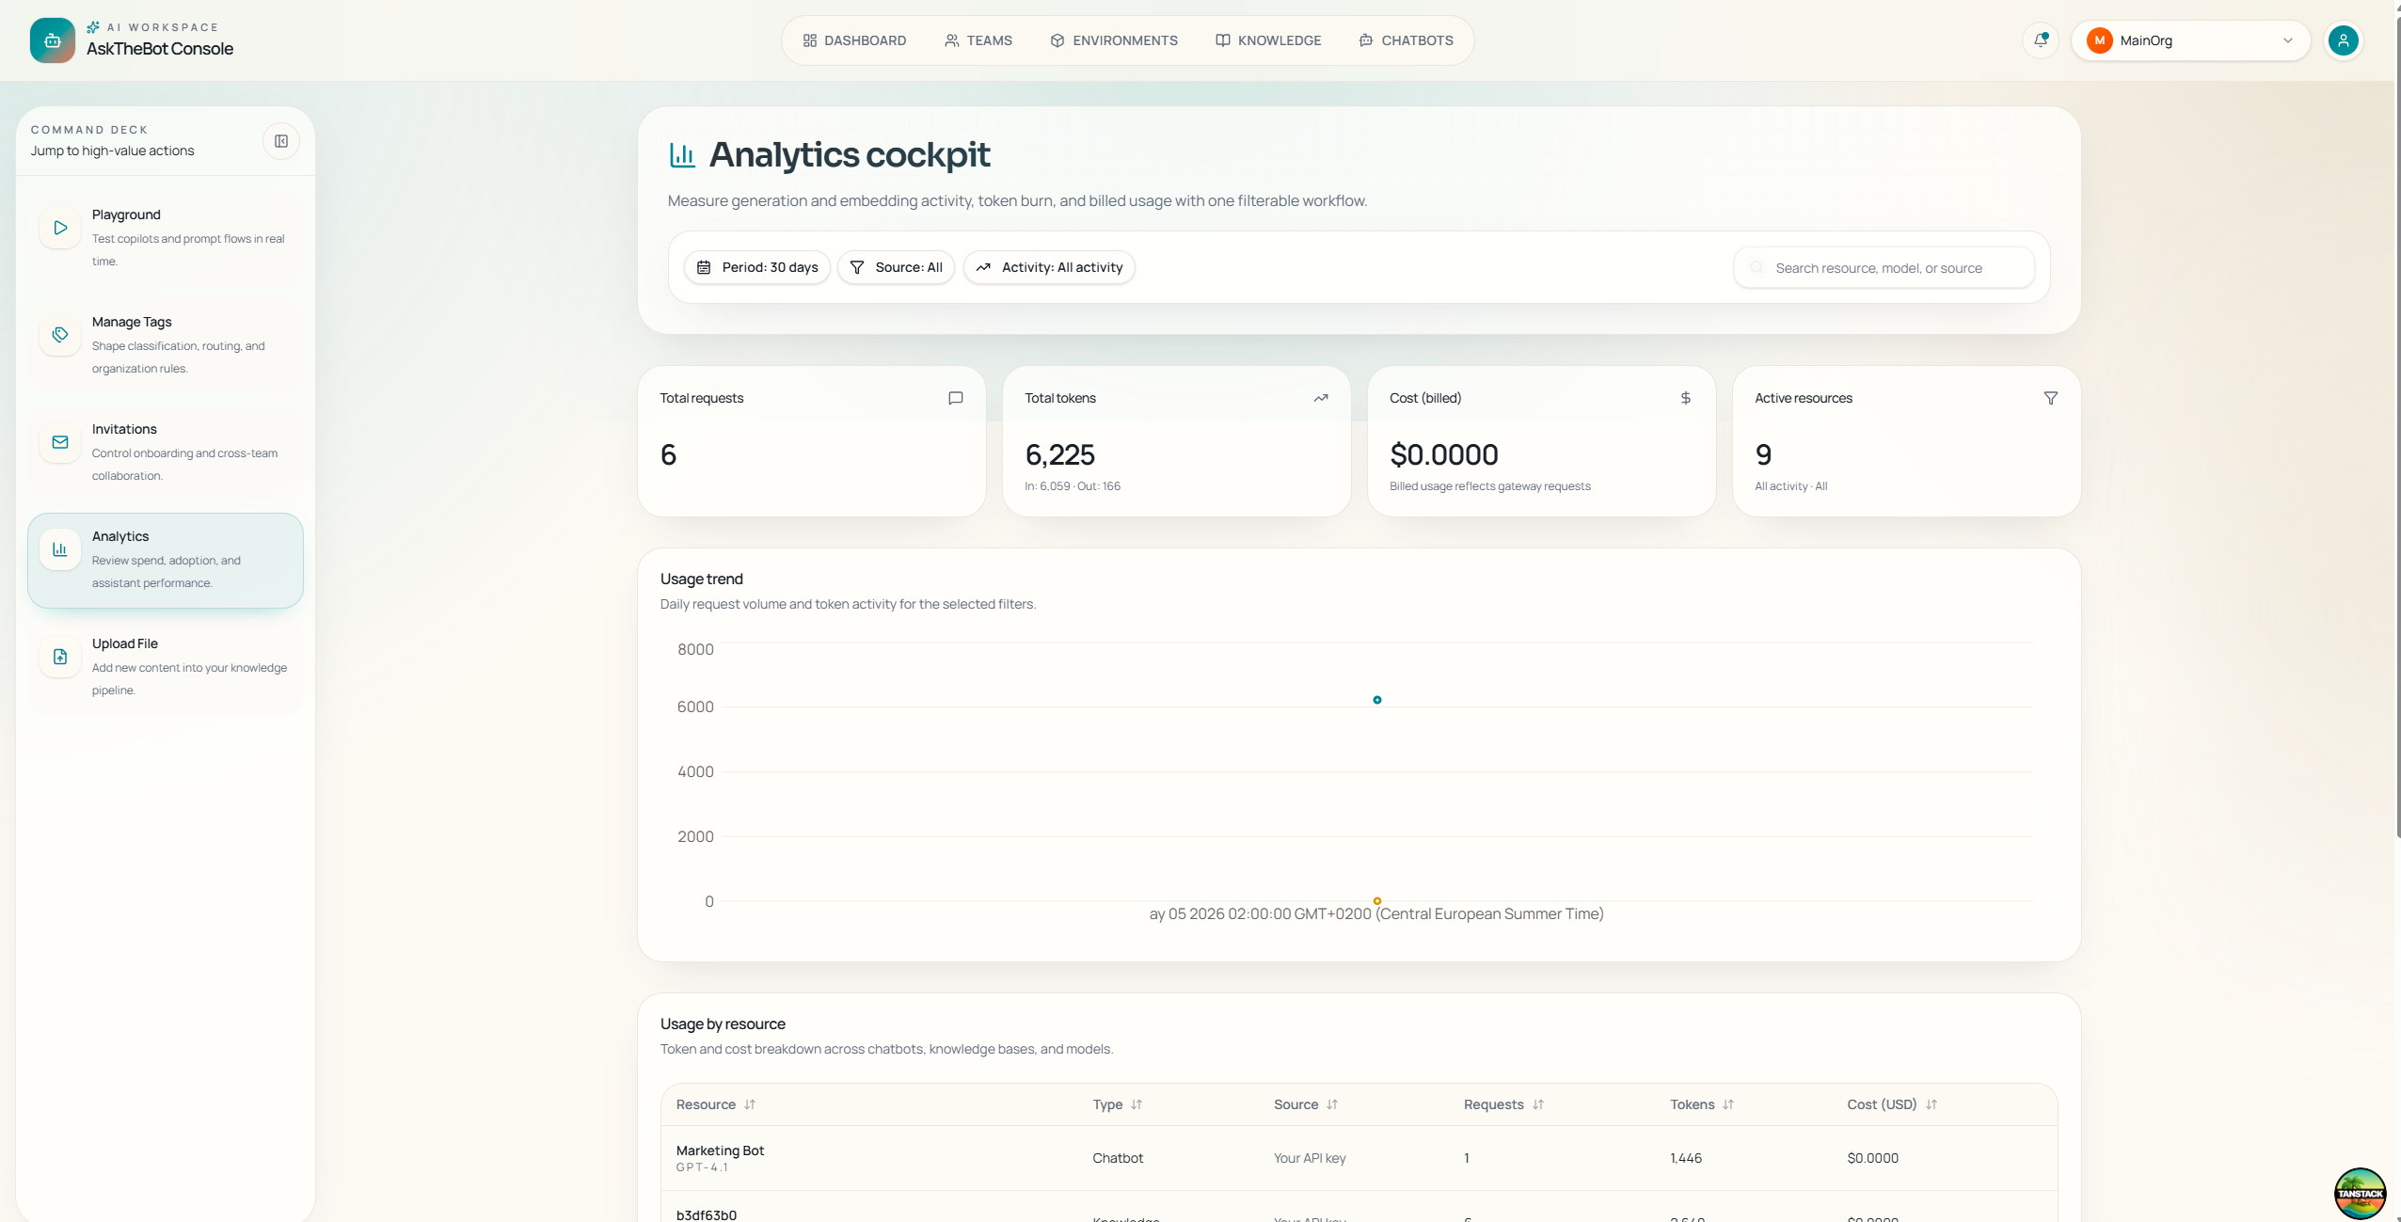The image size is (2401, 1222).
Task: Open the Activity: All activity filter
Action: 1049,267
